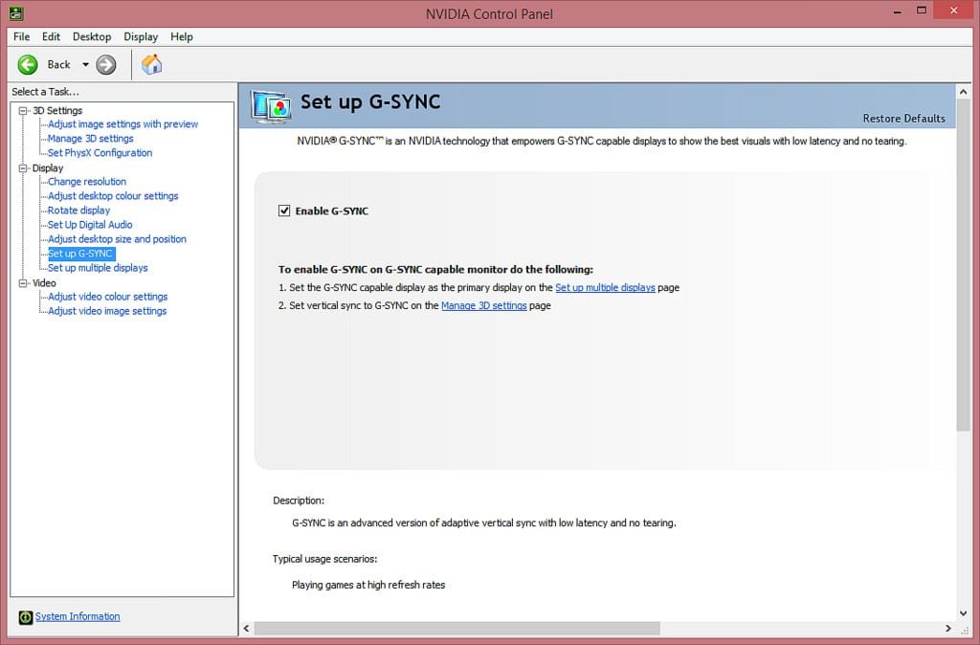Click Restore Defaults

coord(903,118)
